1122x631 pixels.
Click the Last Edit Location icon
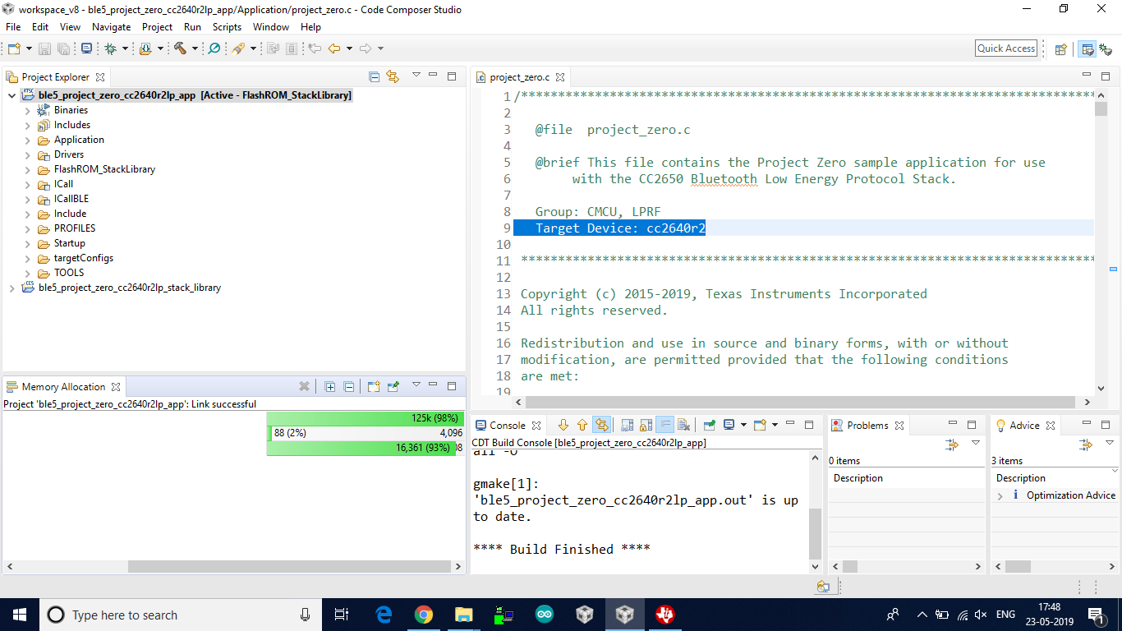point(314,48)
